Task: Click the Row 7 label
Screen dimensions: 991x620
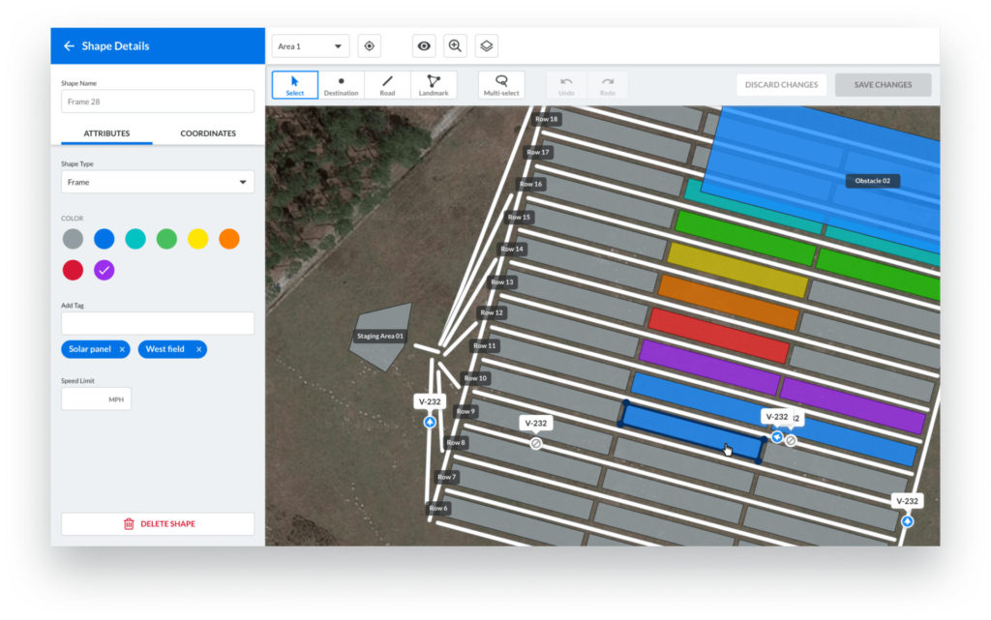Action: coord(446,477)
